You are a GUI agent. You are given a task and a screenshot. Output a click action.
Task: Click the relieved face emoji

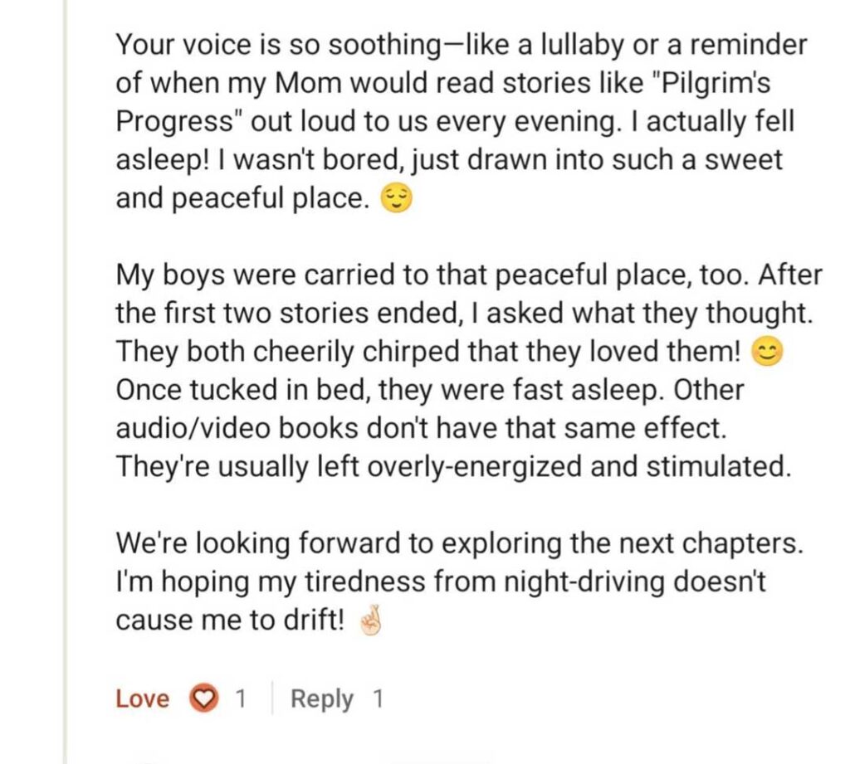pyautogui.click(x=395, y=200)
